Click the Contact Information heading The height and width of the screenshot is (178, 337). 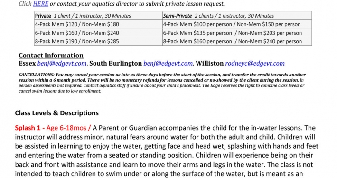coord(51,56)
